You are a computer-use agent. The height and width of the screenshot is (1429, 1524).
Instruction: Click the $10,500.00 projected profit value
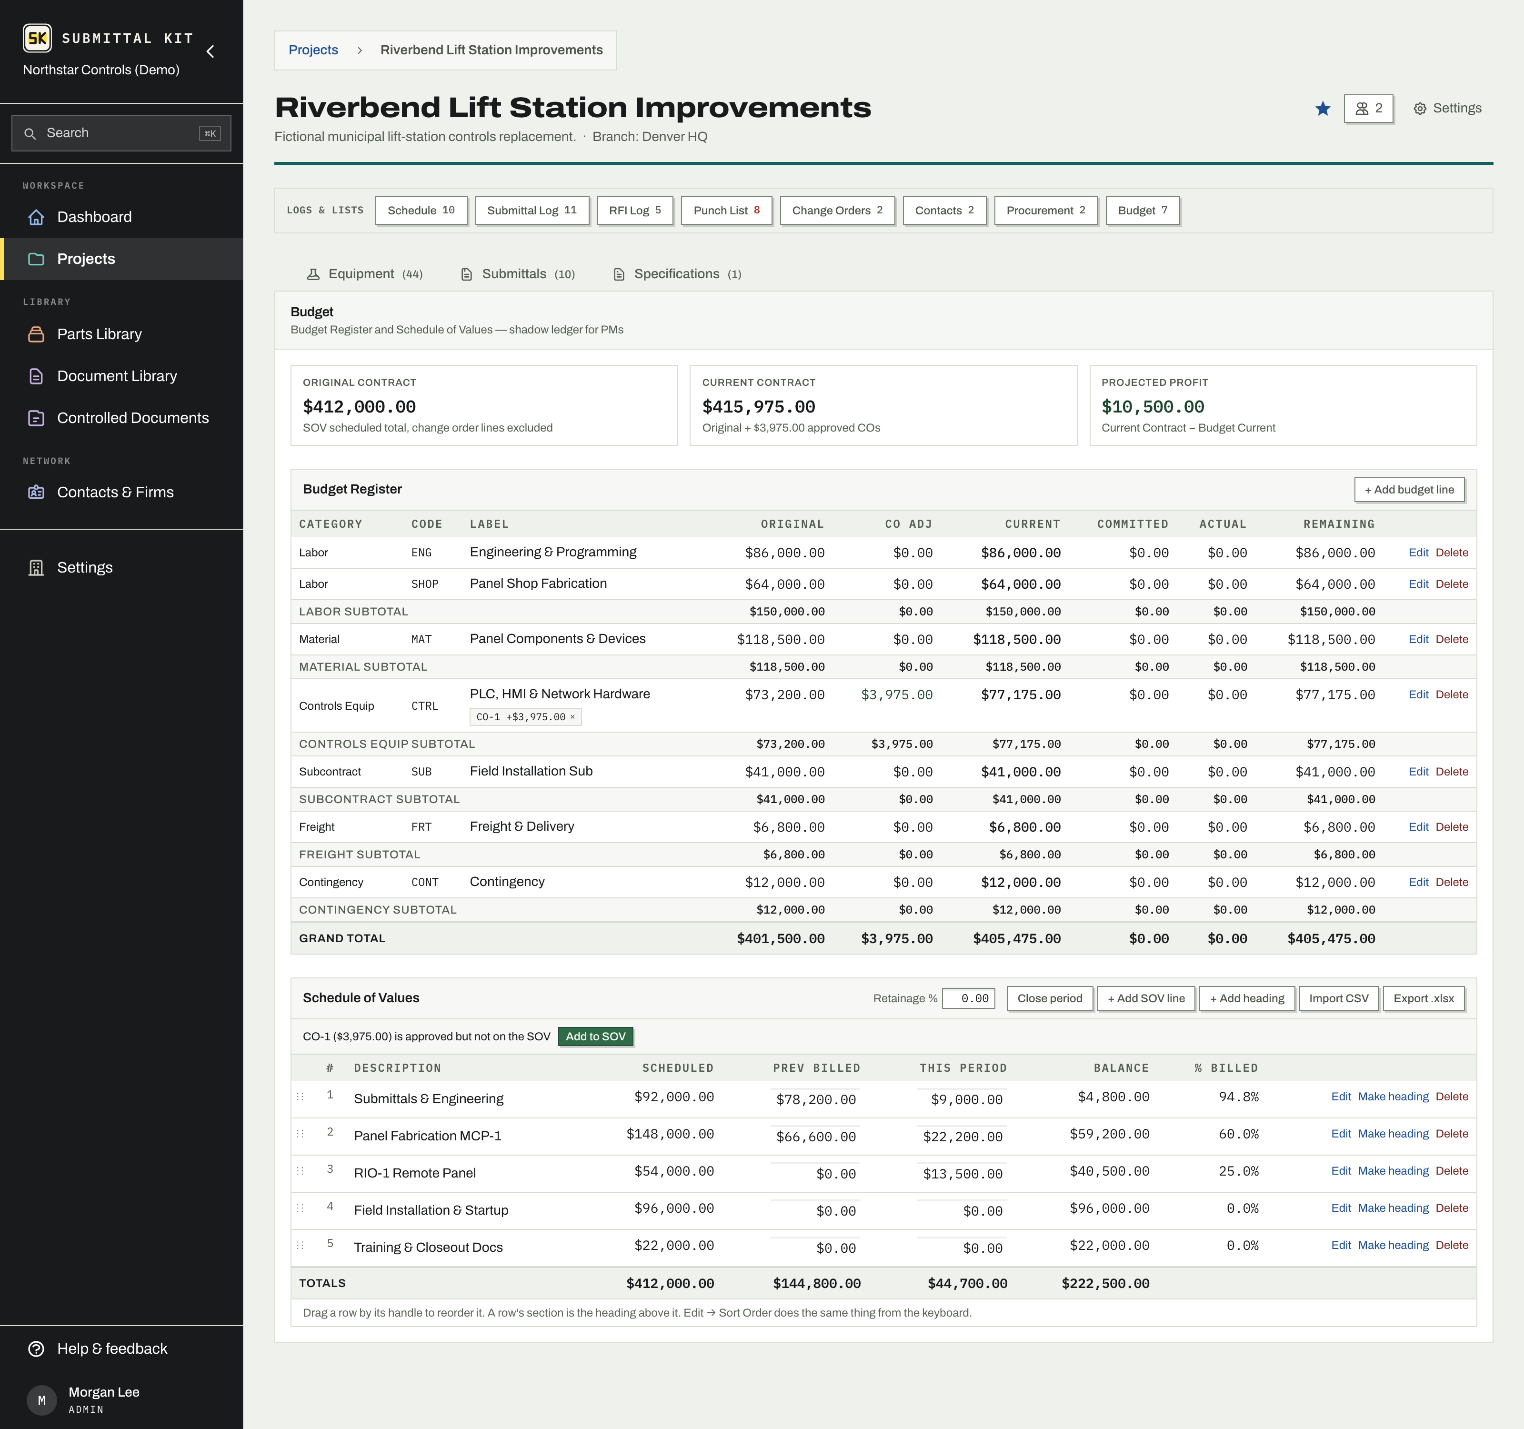[1152, 407]
